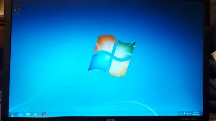This screenshot has width=216, height=121.
Task: Open Windows Explorer folder on taskbar
Action: click(28, 114)
